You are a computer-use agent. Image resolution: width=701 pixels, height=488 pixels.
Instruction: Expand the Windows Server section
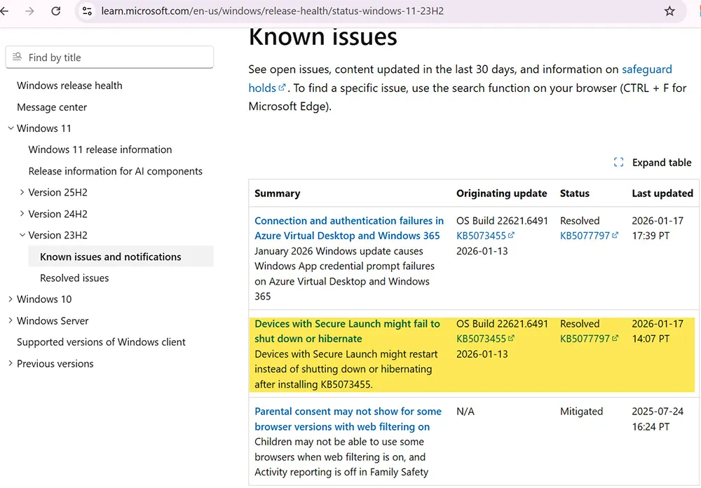[x=10, y=320]
